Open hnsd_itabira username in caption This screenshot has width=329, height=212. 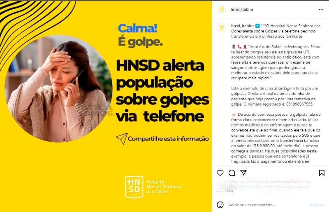(x=242, y=26)
